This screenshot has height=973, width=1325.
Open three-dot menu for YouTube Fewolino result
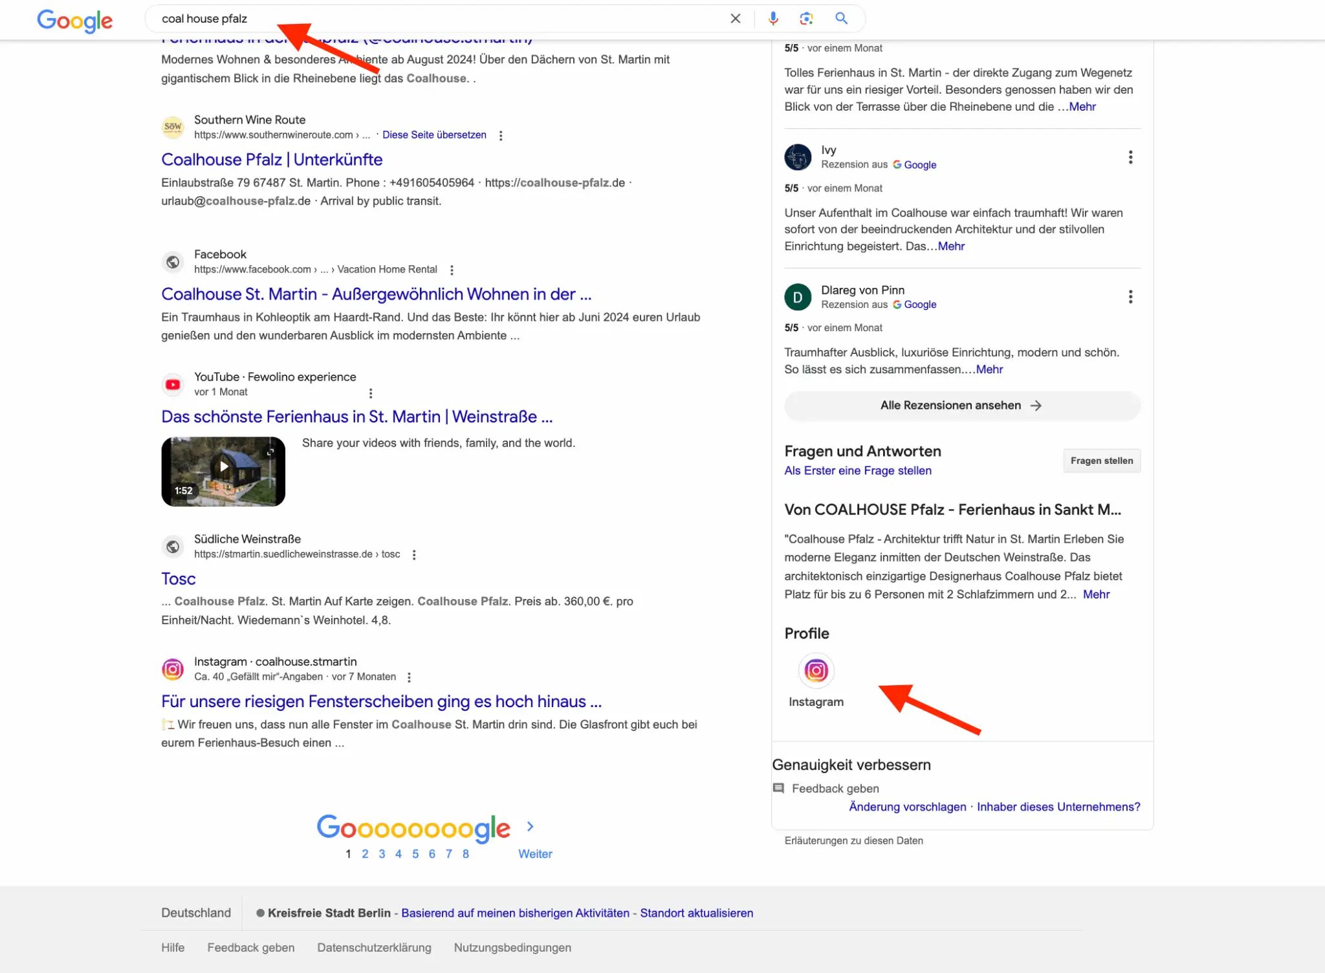(371, 393)
